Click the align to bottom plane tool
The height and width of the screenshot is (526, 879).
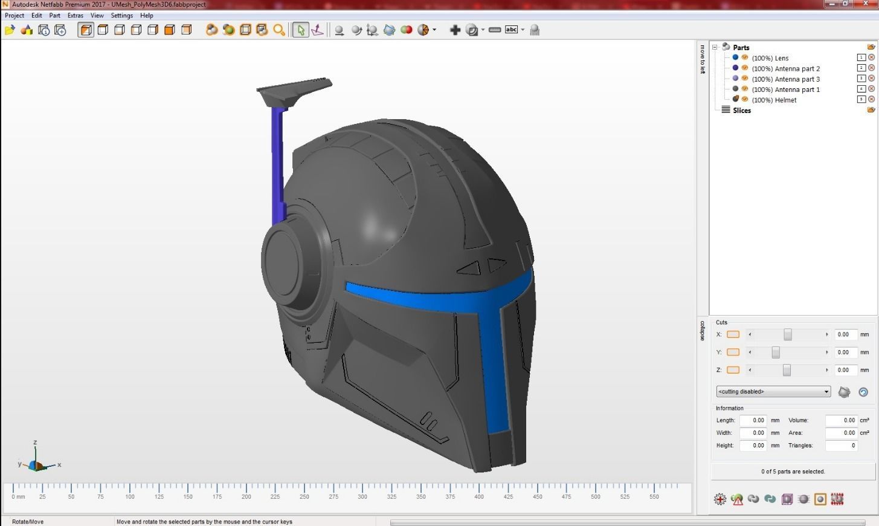317,30
